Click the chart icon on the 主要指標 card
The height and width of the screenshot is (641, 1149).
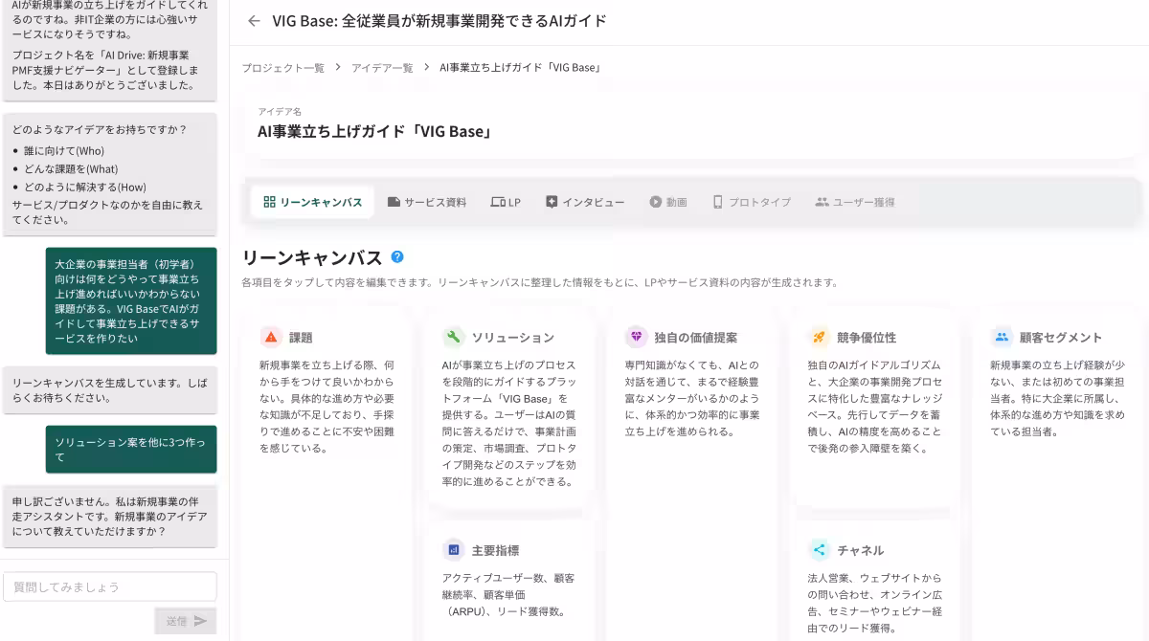[x=452, y=549]
